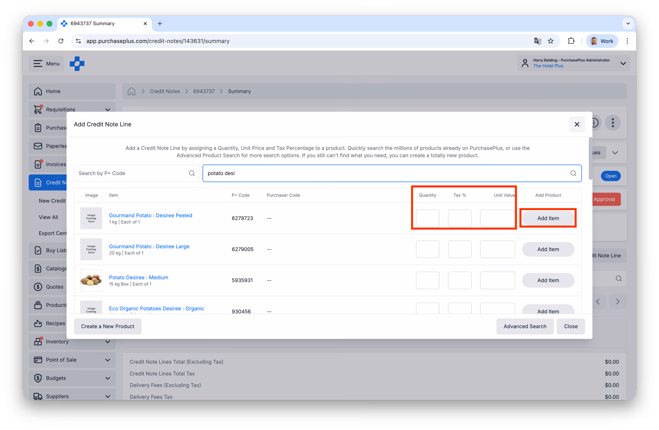This screenshot has height=430, width=659.
Task: Expand the Budgets sidebar section
Action: (108, 378)
